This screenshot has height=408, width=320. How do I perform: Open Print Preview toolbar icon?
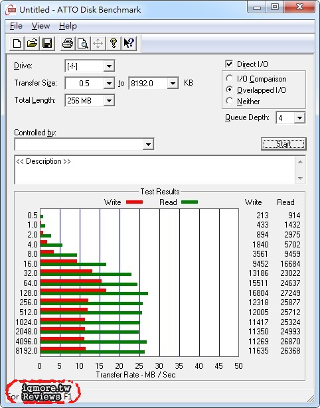[x=83, y=43]
